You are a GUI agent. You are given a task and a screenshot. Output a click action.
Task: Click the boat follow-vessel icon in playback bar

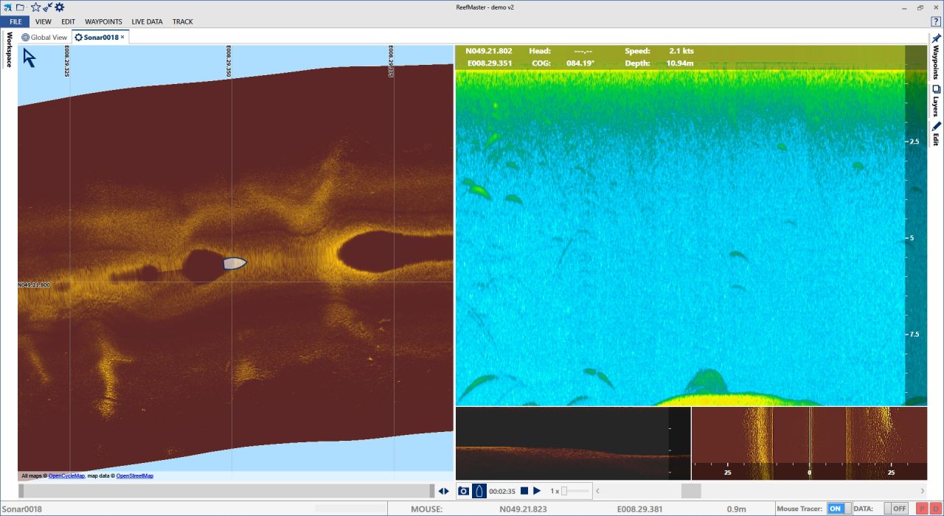pos(479,491)
